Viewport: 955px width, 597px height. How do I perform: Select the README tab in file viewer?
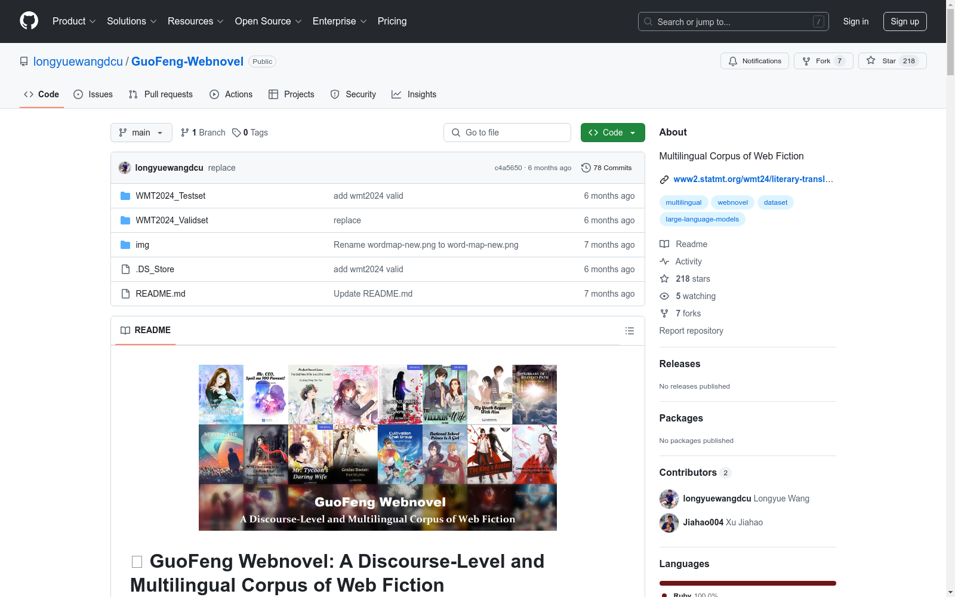(146, 330)
